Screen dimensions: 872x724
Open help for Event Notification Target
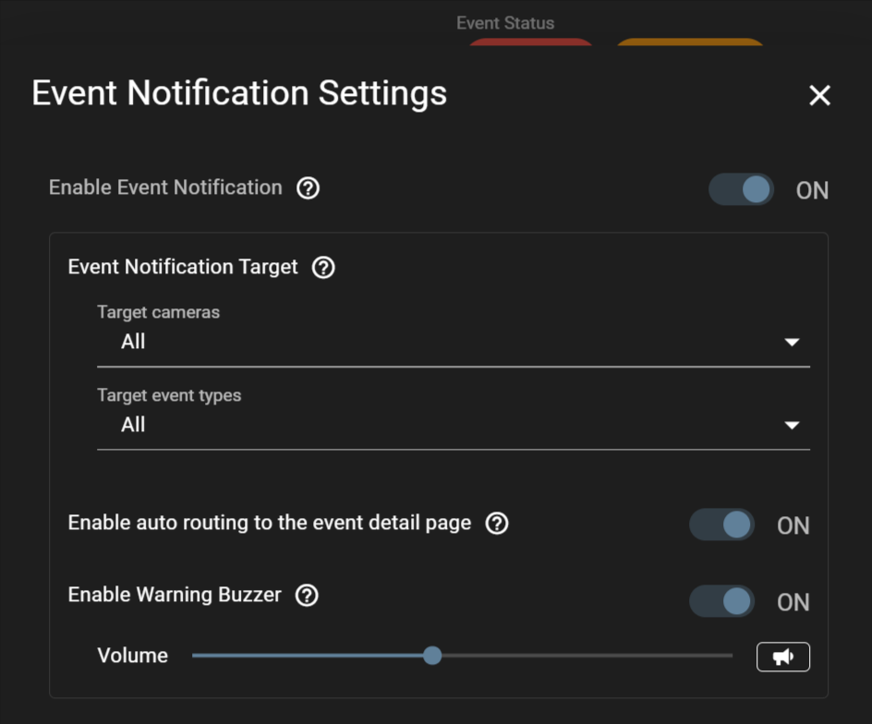(323, 268)
